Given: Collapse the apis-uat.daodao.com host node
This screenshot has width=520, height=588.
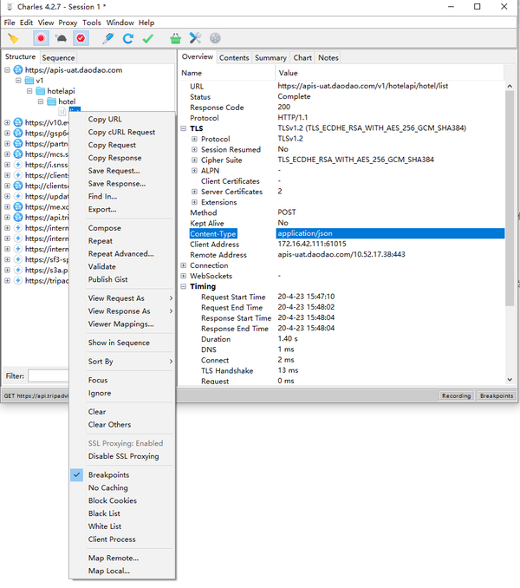Looking at the screenshot, I should coord(7,70).
